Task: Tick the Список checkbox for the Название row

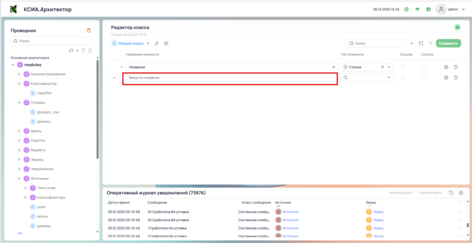Action: click(424, 67)
